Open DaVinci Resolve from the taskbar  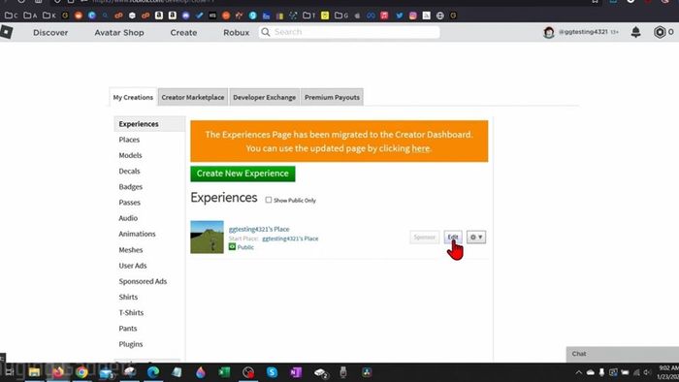(x=367, y=372)
